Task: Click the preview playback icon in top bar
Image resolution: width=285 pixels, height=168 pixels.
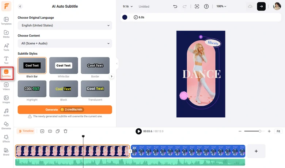Action: coord(197,7)
